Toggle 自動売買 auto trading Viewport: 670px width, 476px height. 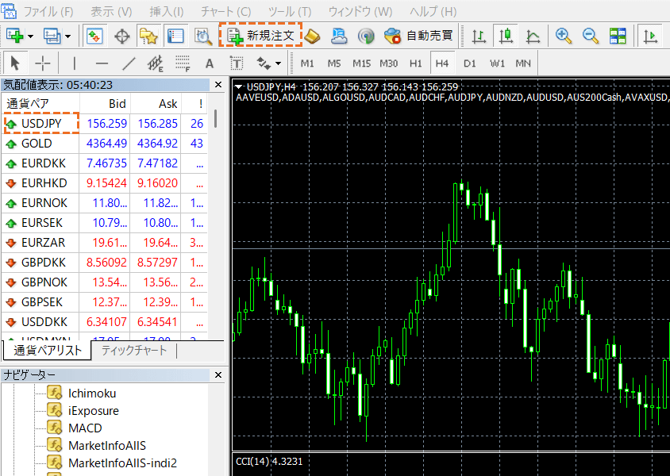[x=420, y=36]
